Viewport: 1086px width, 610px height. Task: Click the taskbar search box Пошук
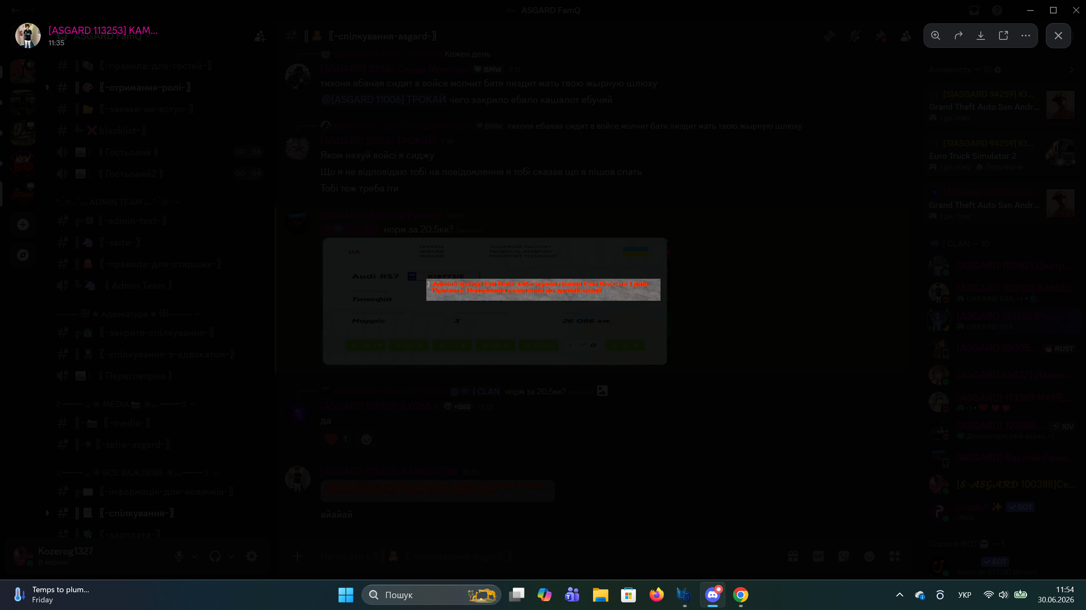click(x=431, y=595)
